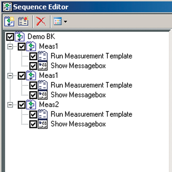Click the Meas2 sequence icon
Viewport: 172px width, 172px height.
31,105
